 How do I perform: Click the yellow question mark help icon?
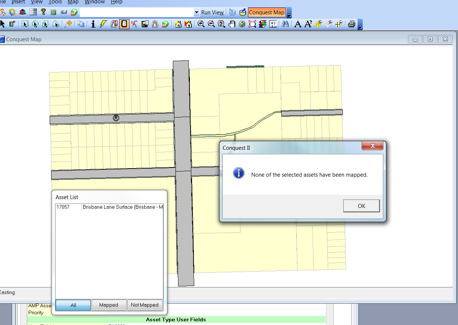pyautogui.click(x=43, y=12)
